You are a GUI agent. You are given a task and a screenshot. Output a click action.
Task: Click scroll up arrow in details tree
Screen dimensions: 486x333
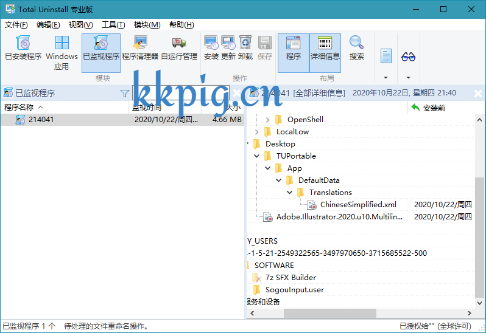point(479,120)
